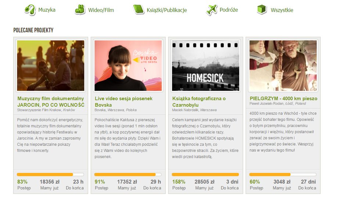Click the green headphones Muzyka icon
338x202 pixels.
(30, 10)
